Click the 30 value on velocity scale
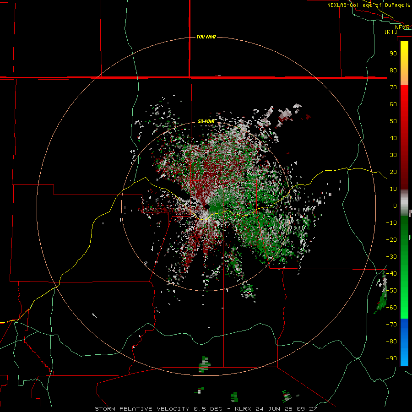412x412 pixels. coord(393,155)
